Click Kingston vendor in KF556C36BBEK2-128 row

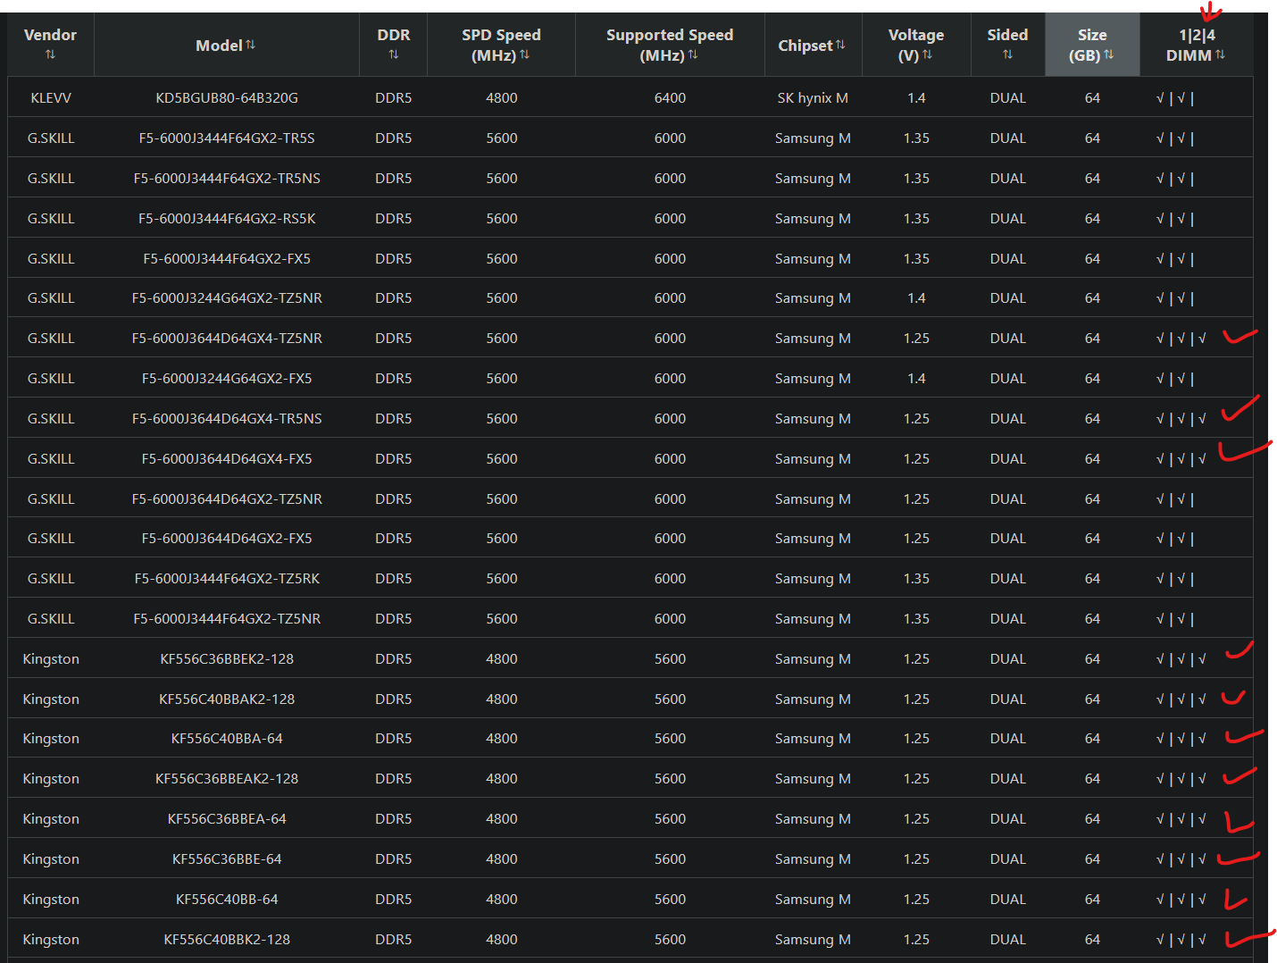click(51, 659)
